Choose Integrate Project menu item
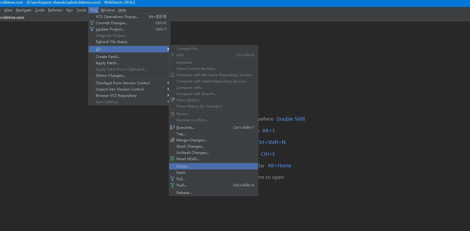 click(x=129, y=35)
